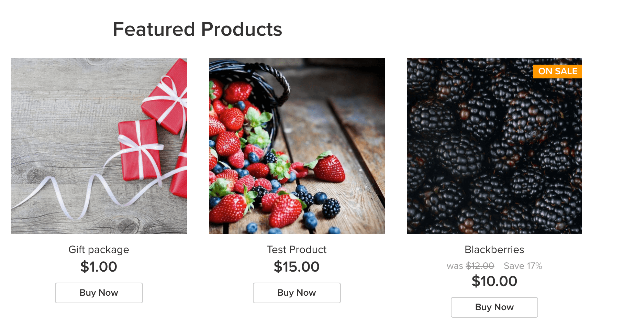Click the middle red gift box
Image resolution: width=624 pixels, height=328 pixels.
click(139, 150)
